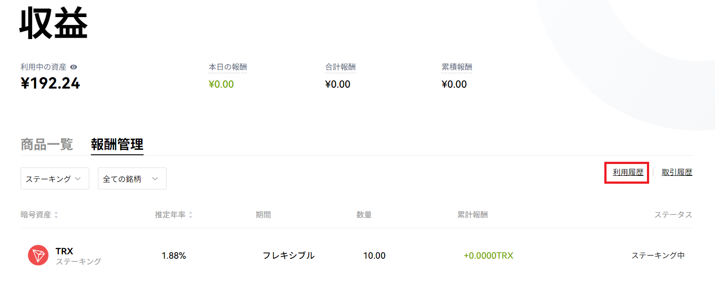Open 利用履歴 link
This screenshot has width=715, height=285.
pyautogui.click(x=628, y=172)
